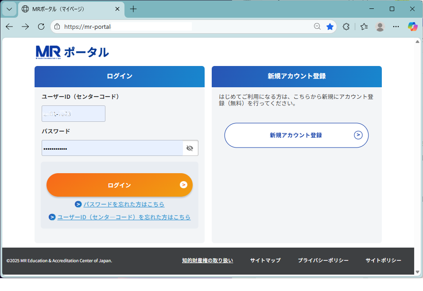Toggle password visibility with the eye icon

point(190,148)
